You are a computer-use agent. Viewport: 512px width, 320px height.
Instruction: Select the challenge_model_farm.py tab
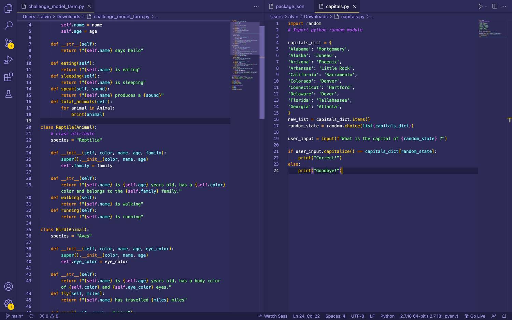point(56,6)
